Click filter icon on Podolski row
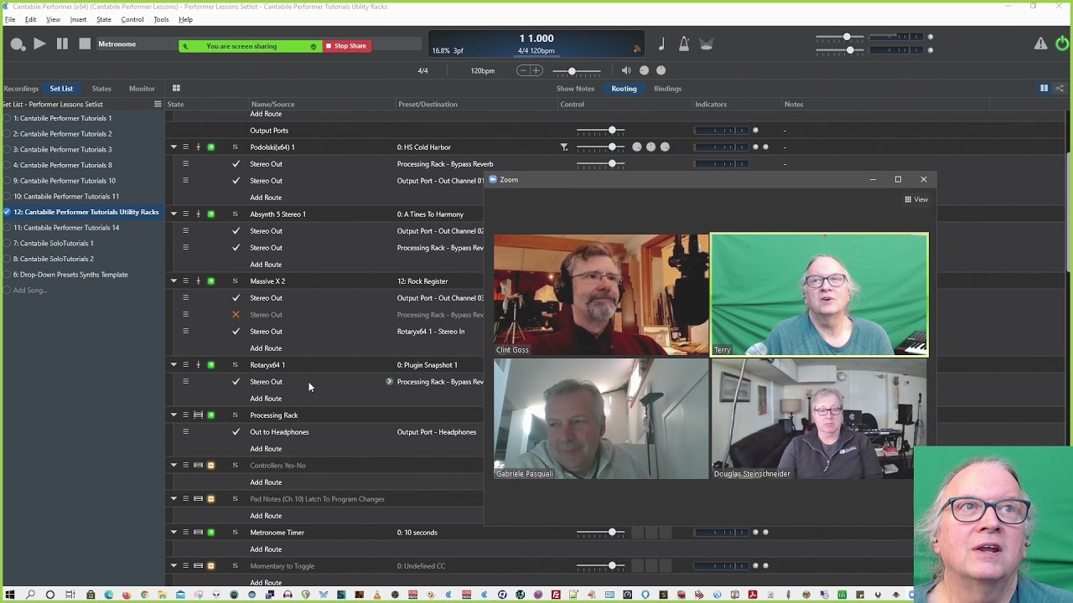The width and height of the screenshot is (1073, 603). click(x=564, y=147)
